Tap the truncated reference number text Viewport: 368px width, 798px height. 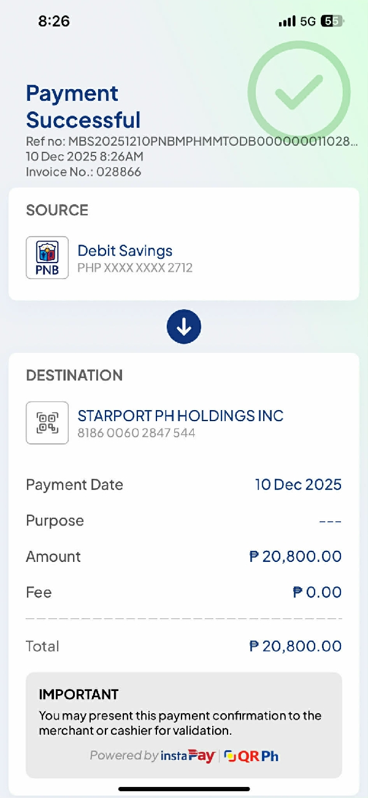(191, 141)
